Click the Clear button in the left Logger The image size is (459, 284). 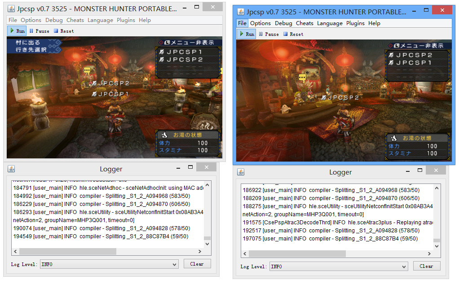197,264
